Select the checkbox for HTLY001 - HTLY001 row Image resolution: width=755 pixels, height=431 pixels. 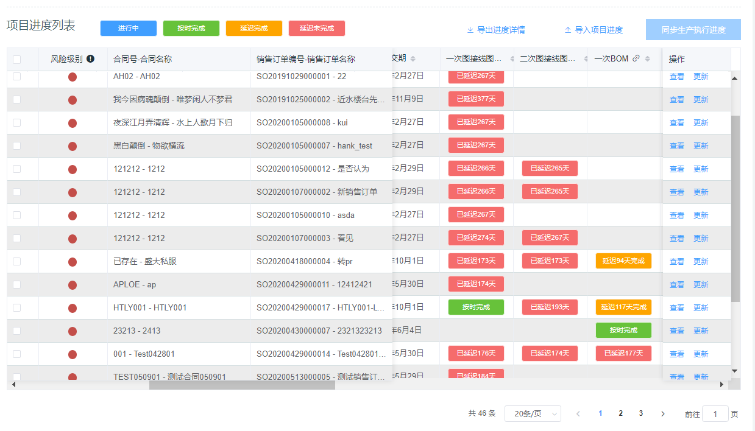click(x=17, y=308)
